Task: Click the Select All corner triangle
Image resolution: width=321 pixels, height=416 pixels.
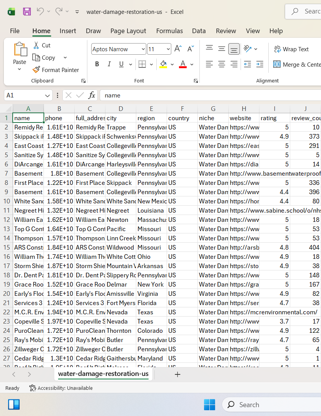Action: [x=8, y=109]
